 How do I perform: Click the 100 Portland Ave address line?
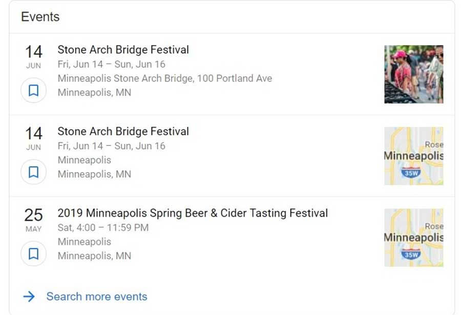click(x=164, y=78)
